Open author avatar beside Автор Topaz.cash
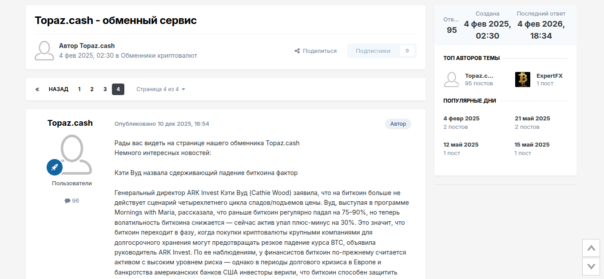This screenshot has height=279, width=604. click(44, 51)
